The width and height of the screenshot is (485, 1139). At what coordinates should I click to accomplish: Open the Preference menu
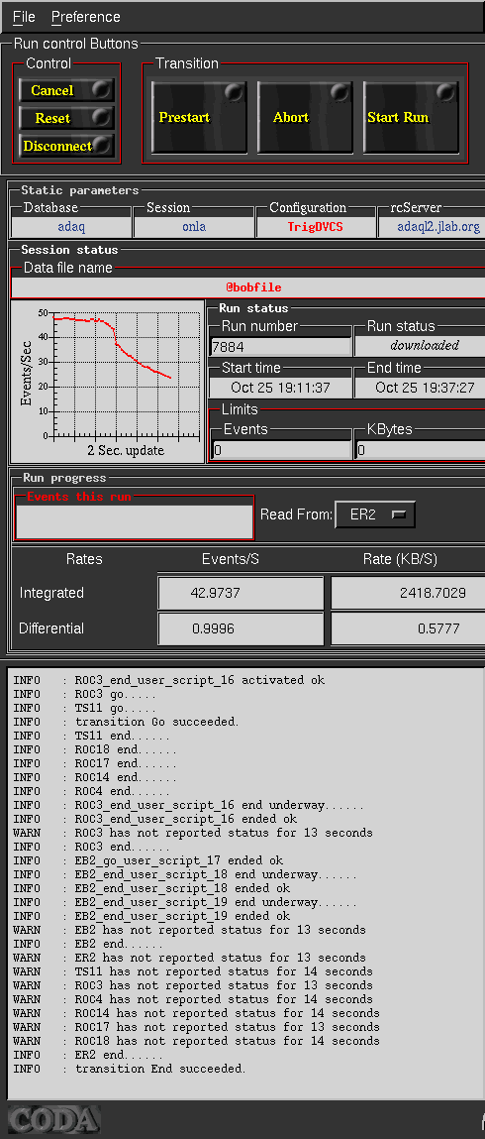(x=85, y=17)
